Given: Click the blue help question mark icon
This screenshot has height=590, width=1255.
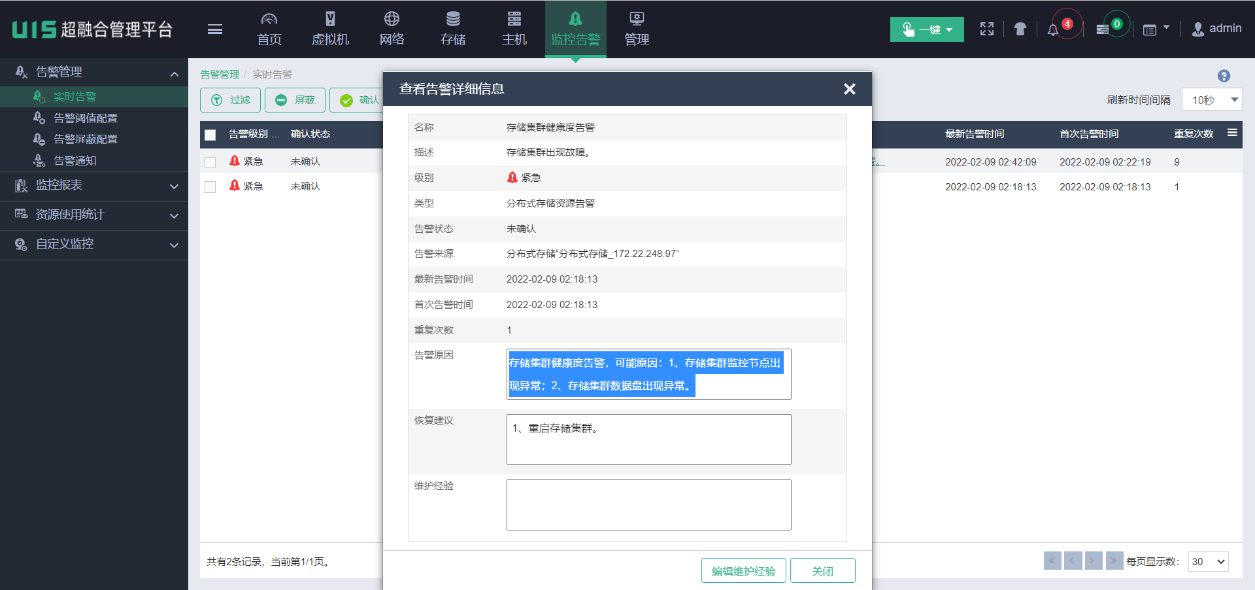Looking at the screenshot, I should (1224, 76).
